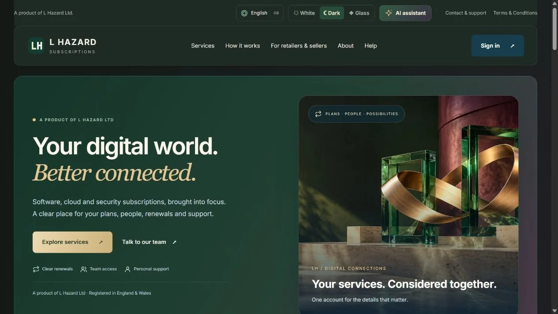Image resolution: width=558 pixels, height=314 pixels.
Task: Click "Team access" label
Action: click(103, 269)
